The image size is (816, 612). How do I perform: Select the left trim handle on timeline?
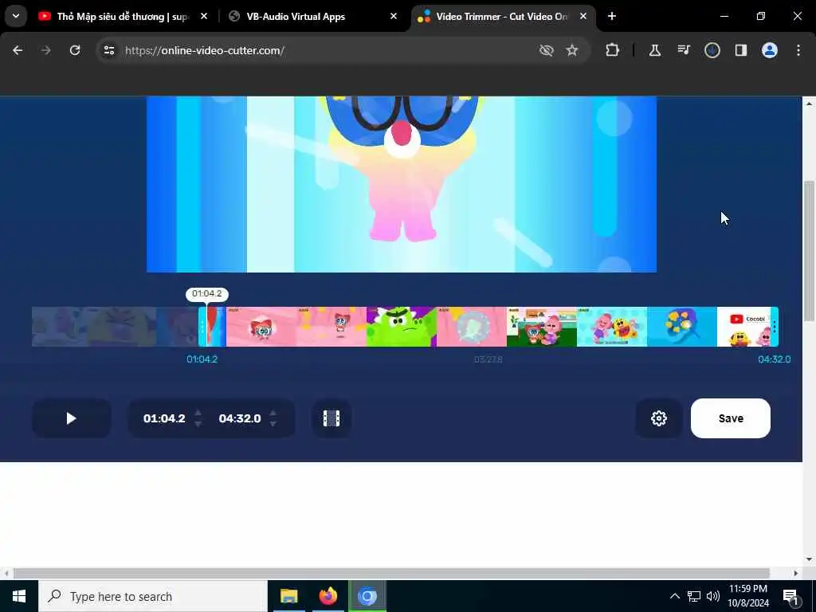202,327
